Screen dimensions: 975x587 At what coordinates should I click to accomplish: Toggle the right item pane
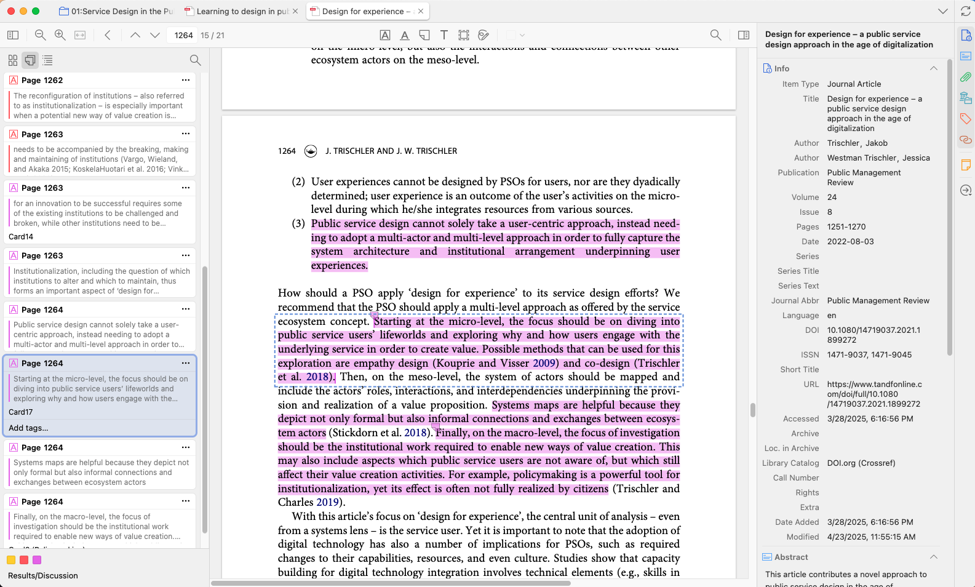(744, 35)
